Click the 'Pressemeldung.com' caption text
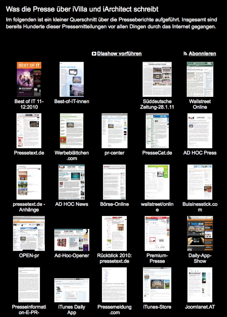This screenshot has width=227, height=317. pyautogui.click(x=114, y=310)
